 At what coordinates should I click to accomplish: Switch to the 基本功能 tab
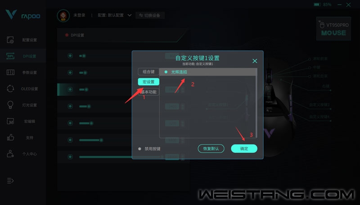click(x=148, y=92)
